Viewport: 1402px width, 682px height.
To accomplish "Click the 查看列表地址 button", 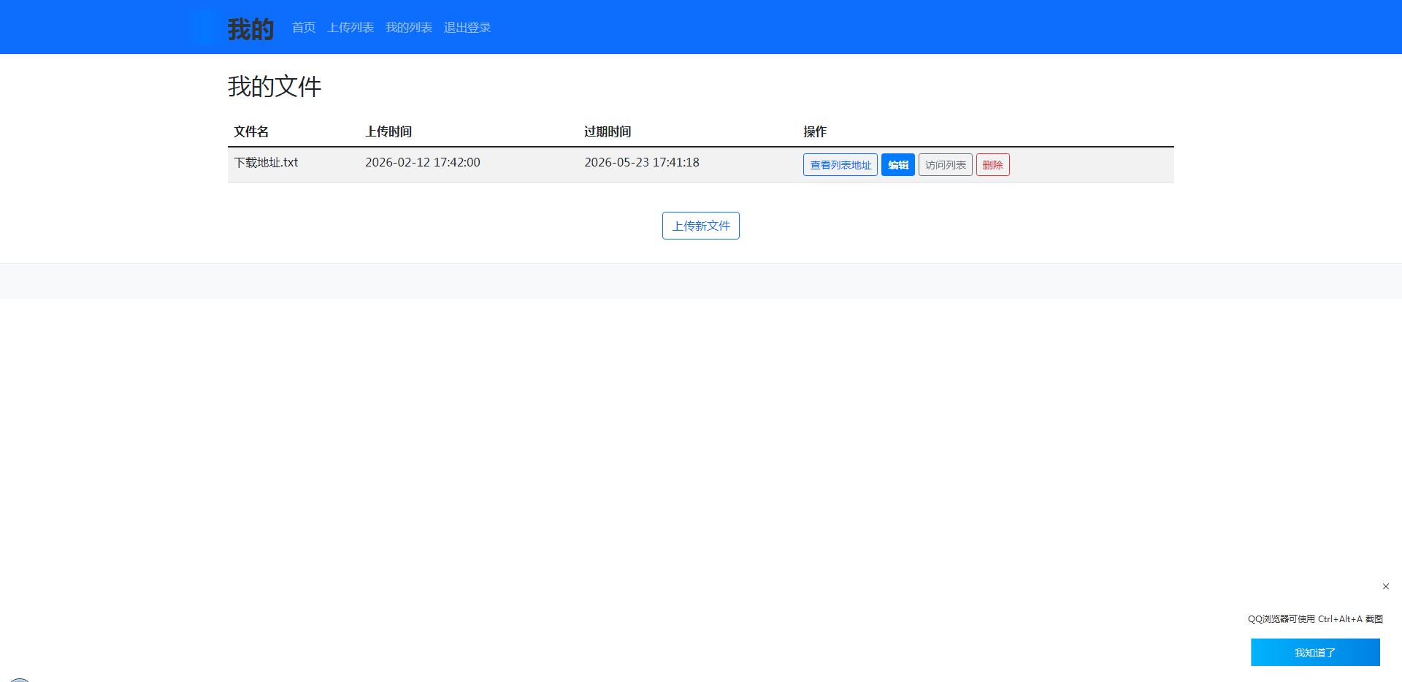I will pyautogui.click(x=840, y=165).
